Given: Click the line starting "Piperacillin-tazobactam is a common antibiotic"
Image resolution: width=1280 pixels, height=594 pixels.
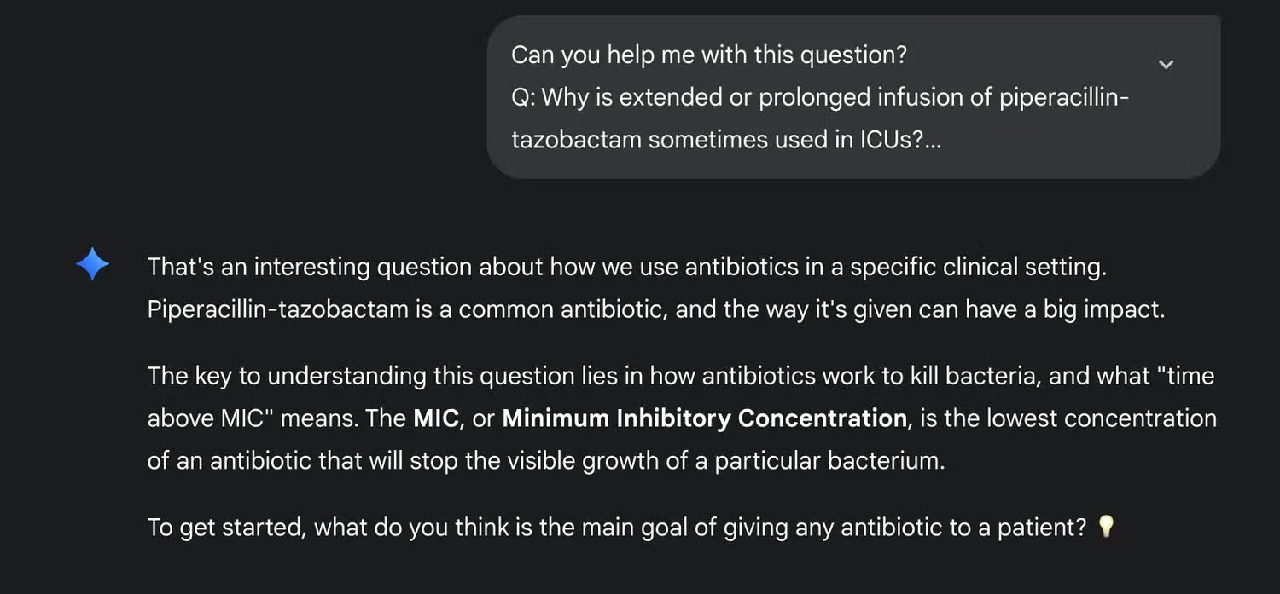Looking at the screenshot, I should tap(655, 309).
